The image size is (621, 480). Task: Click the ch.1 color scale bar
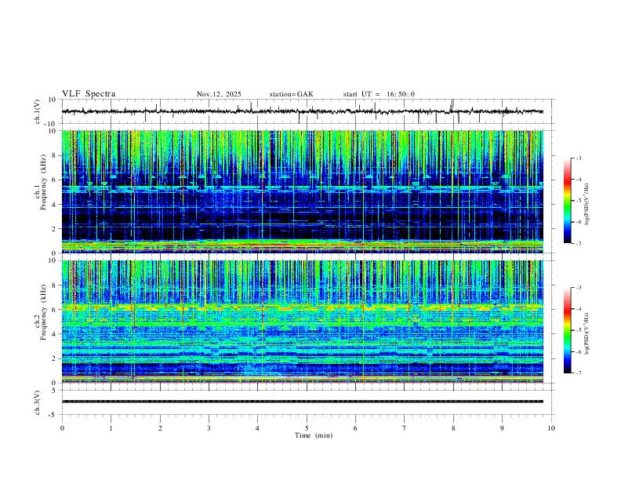click(567, 201)
